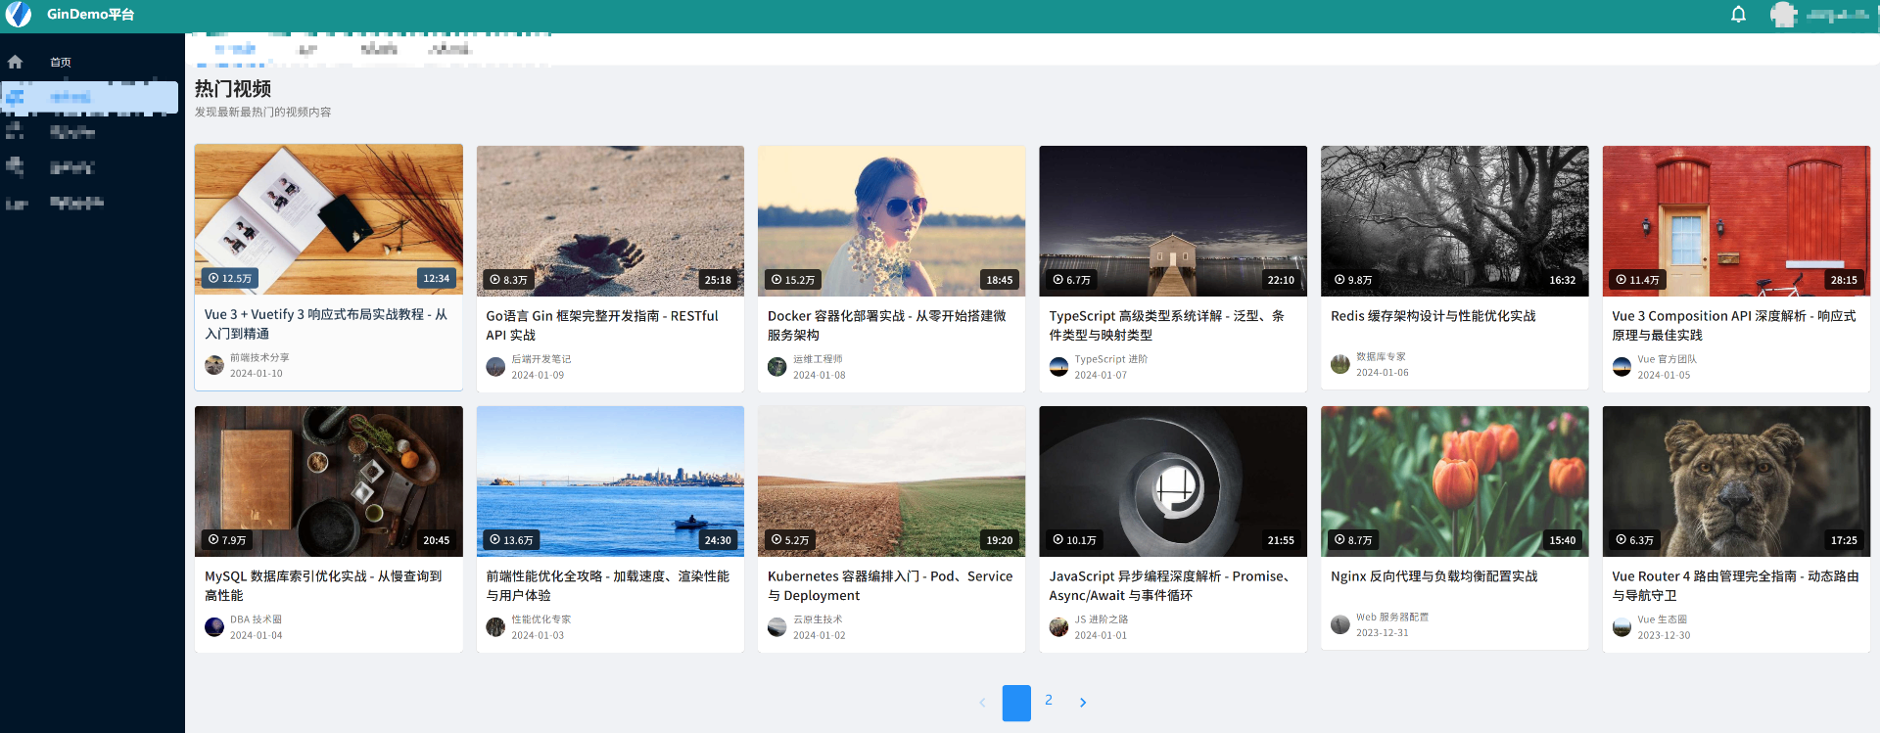Click author avatar on Nginx video card
Viewport: 1880px width, 733px height.
coord(1339,624)
